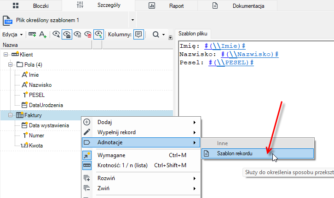Viewport: 334px width, 198px height.
Task: Toggle the eye with padlock view option
Action: tap(67, 34)
